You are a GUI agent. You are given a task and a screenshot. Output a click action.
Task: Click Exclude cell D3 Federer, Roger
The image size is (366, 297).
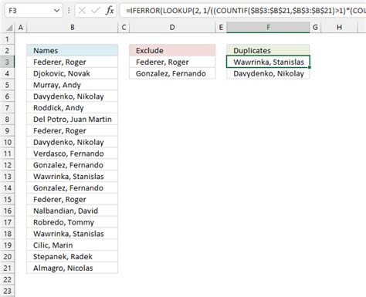point(172,62)
